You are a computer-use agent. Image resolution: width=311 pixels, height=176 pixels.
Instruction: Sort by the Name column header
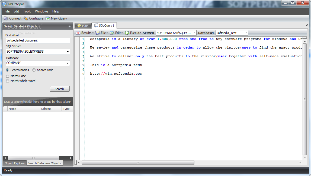click(24, 109)
